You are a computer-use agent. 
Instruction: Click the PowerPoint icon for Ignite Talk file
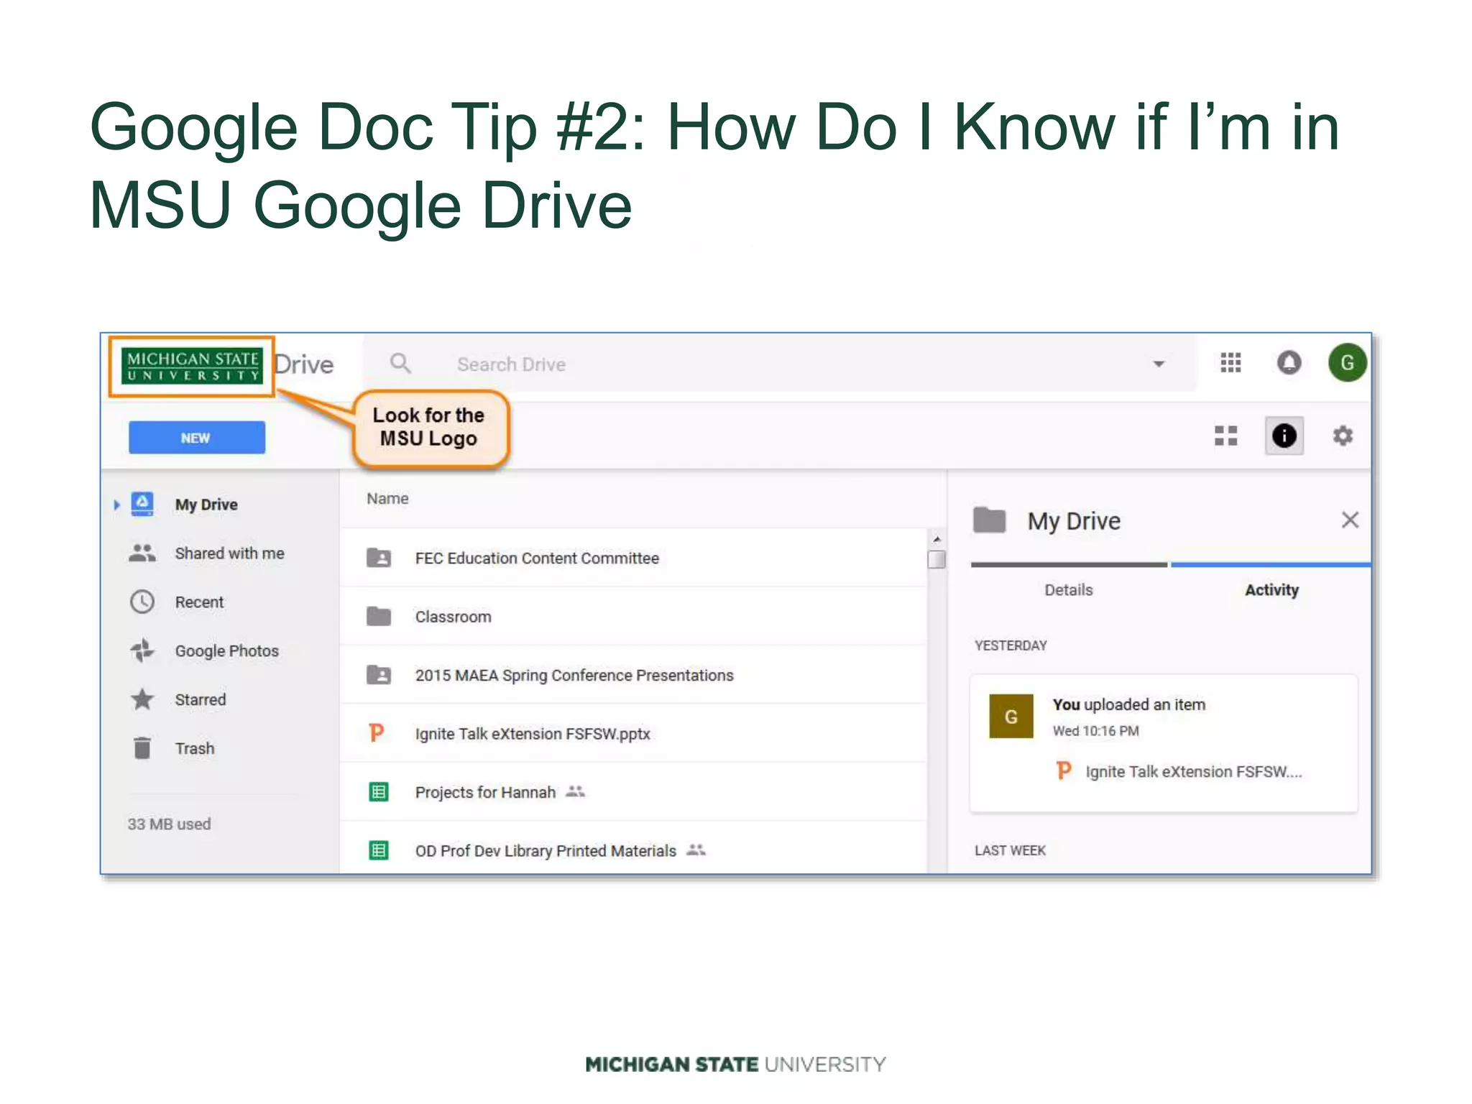click(377, 733)
